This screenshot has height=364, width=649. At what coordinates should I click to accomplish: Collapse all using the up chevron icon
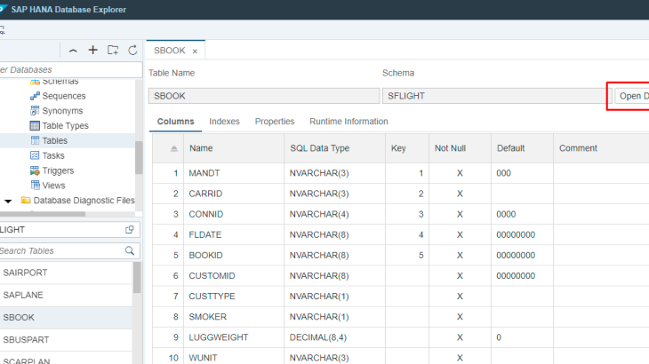pos(73,51)
